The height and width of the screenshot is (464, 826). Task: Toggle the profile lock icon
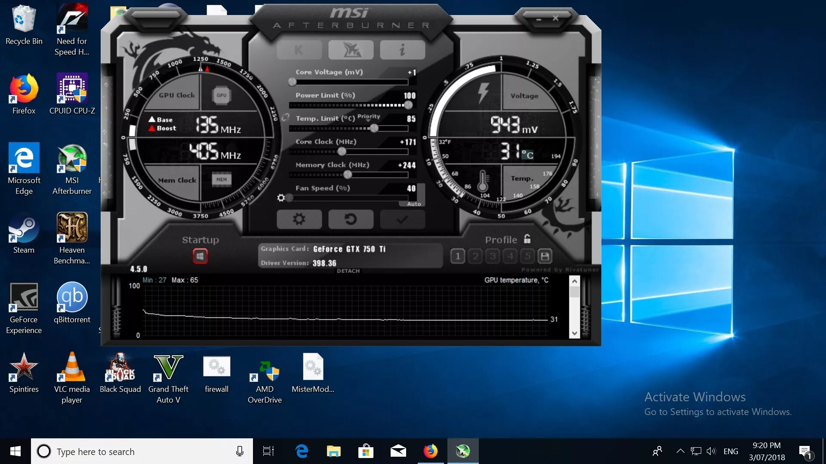(527, 239)
